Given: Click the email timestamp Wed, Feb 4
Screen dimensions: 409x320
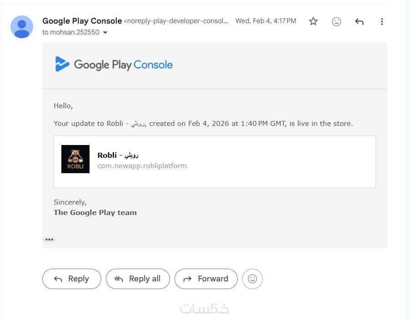Looking at the screenshot, I should click(265, 21).
